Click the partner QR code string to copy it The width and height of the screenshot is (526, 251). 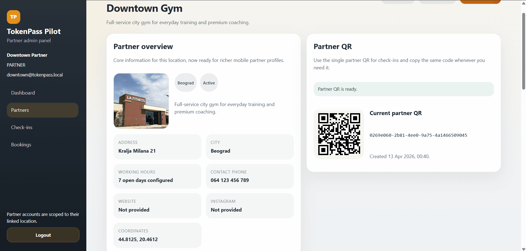click(419, 135)
